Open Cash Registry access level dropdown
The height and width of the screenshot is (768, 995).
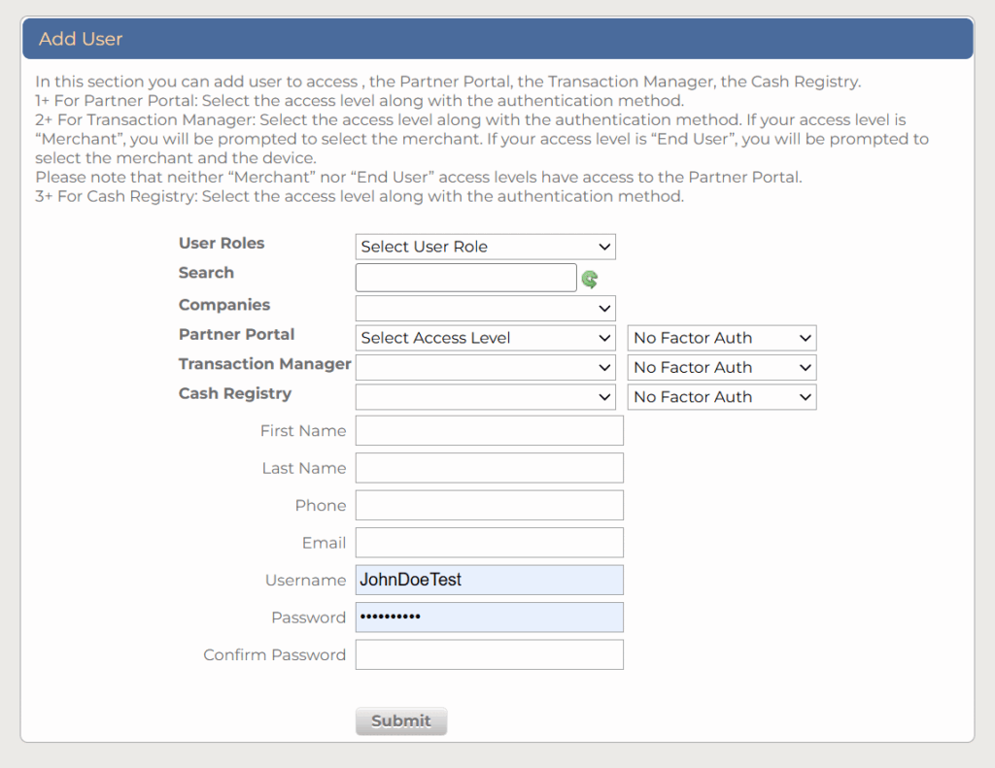click(485, 397)
